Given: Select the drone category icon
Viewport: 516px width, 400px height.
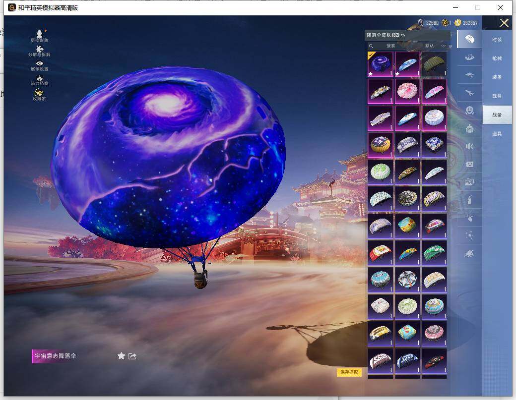Looking at the screenshot, I should [x=469, y=75].
